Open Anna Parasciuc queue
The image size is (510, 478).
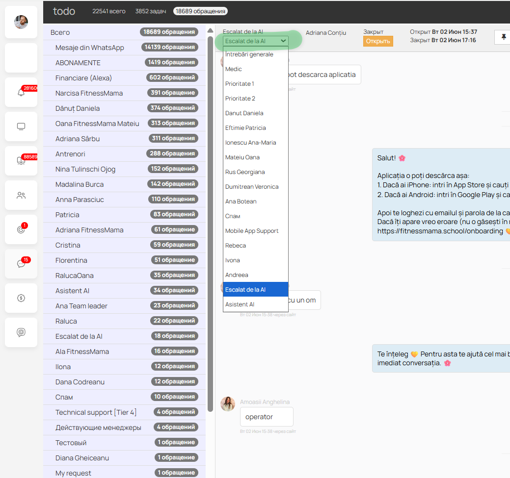tap(124, 200)
